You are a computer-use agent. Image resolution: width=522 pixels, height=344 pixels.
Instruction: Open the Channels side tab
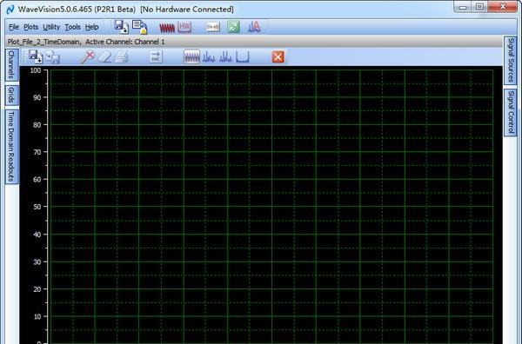pos(11,64)
